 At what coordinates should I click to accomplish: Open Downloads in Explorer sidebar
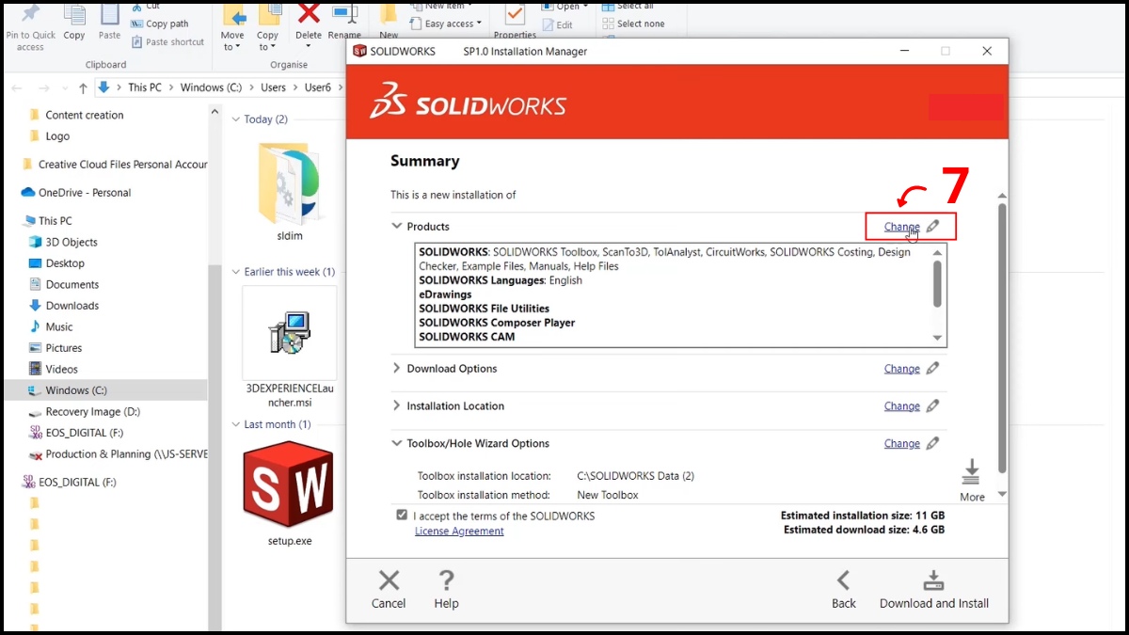pyautogui.click(x=72, y=306)
